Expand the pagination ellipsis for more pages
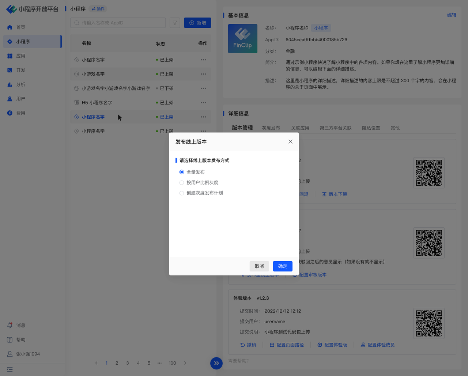 coord(159,363)
